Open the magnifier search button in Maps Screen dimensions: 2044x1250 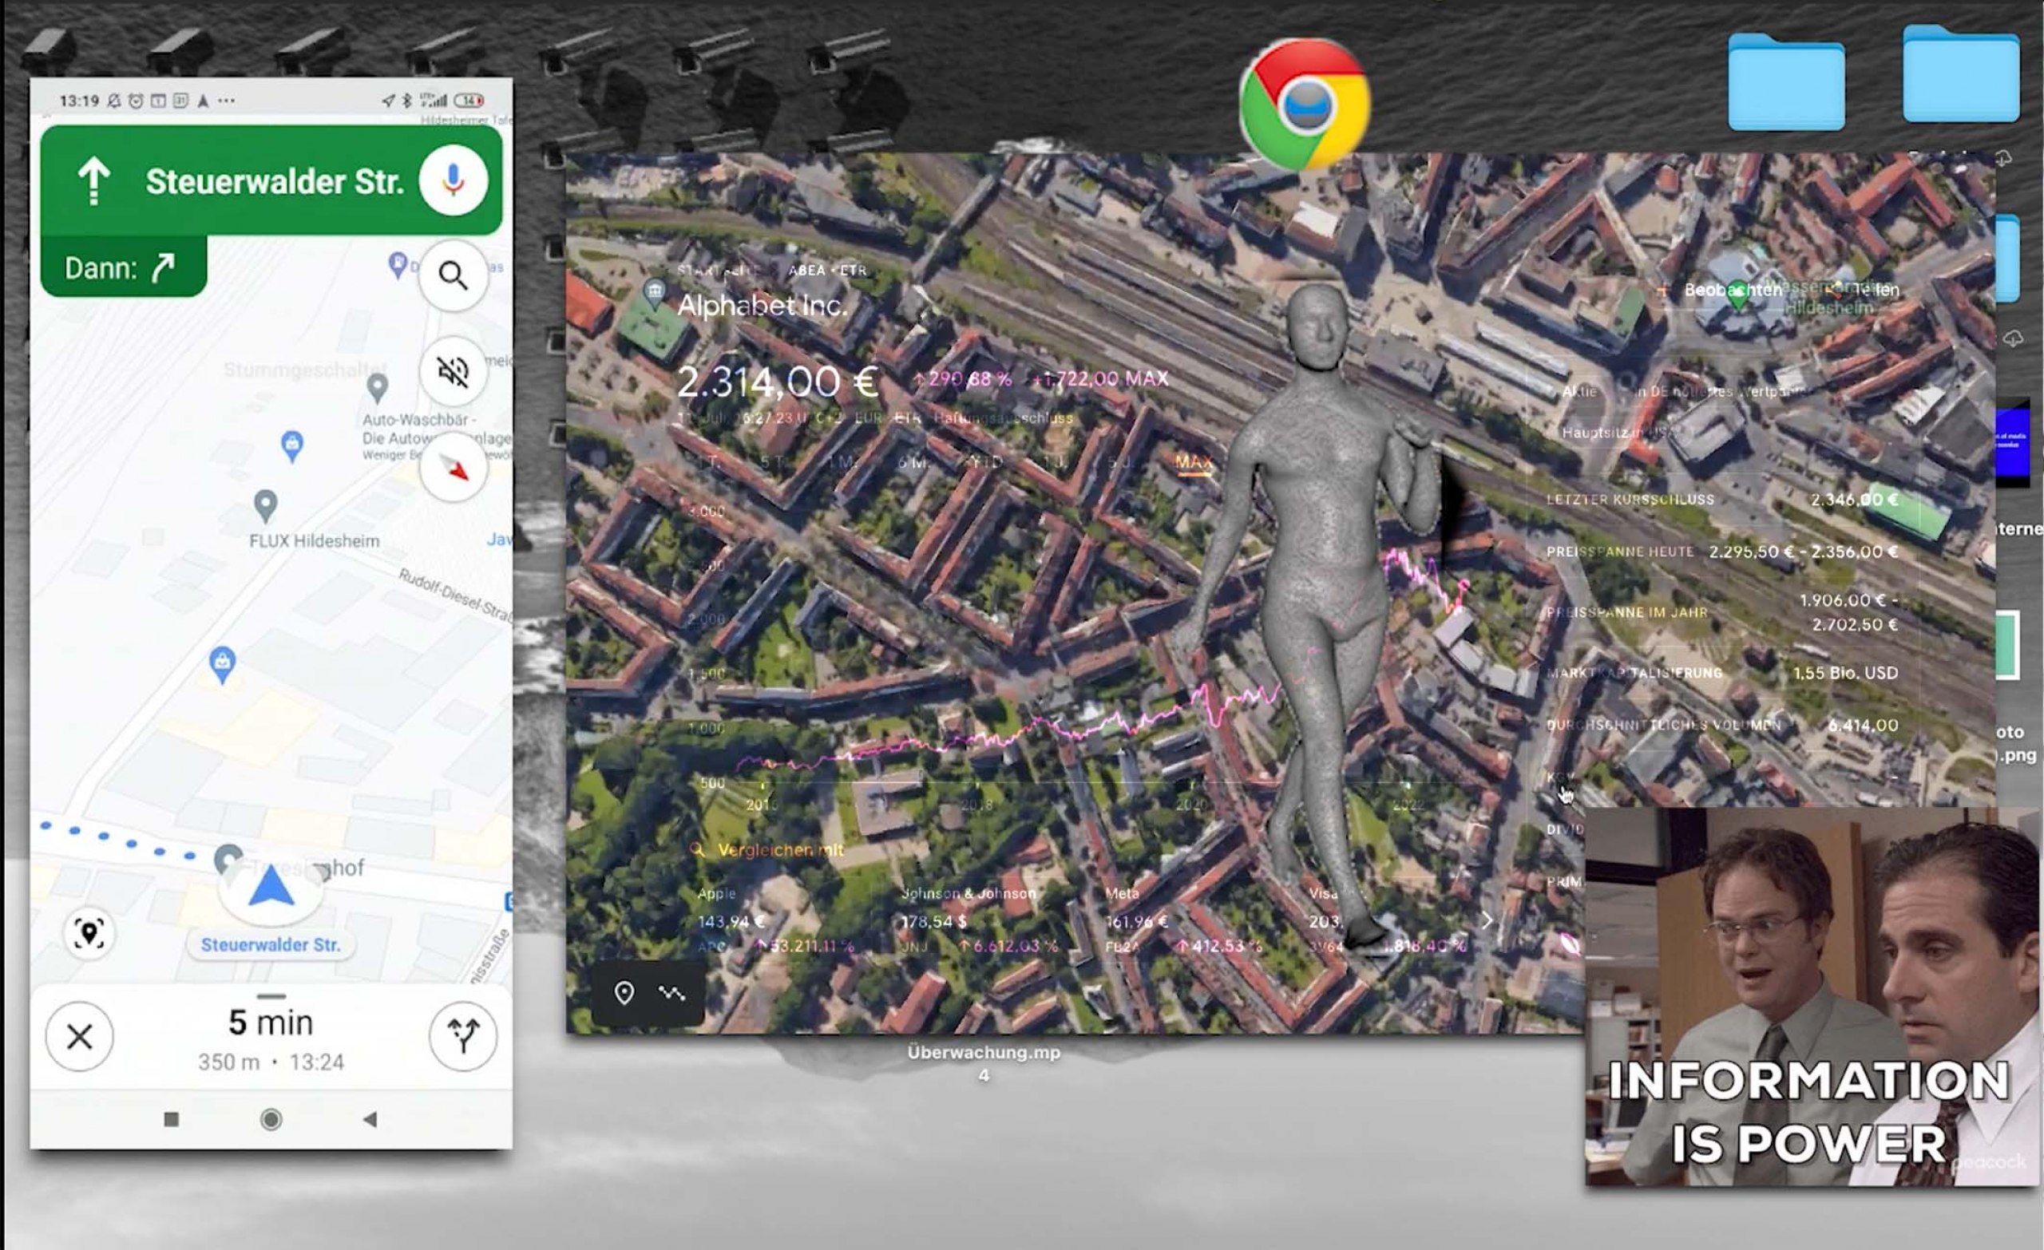(x=453, y=275)
